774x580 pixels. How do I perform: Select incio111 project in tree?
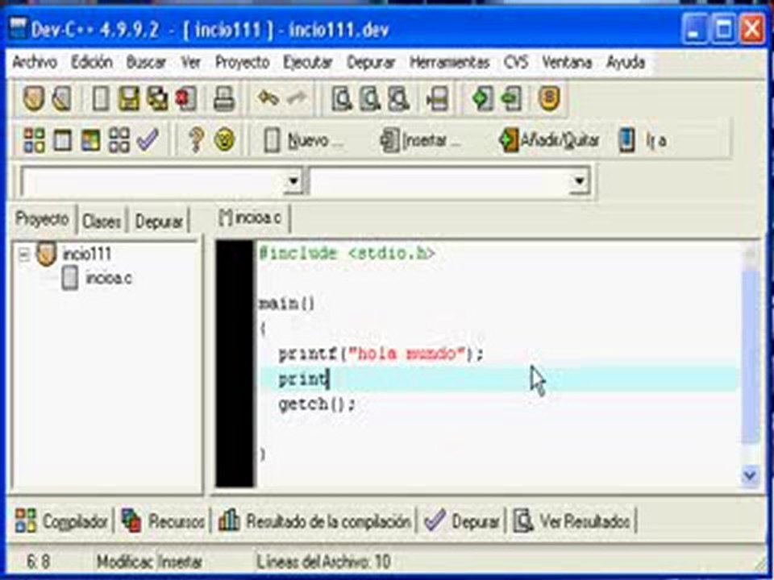pos(87,255)
